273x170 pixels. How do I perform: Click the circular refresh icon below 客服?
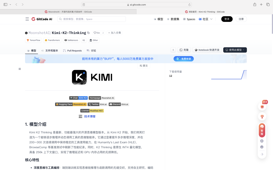[x=262, y=141]
